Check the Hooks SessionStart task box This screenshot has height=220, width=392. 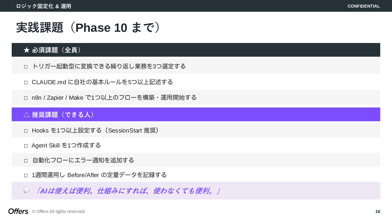coord(26,131)
